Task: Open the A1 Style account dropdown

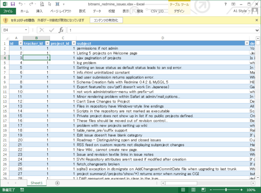Action: pyautogui.click(x=241, y=11)
